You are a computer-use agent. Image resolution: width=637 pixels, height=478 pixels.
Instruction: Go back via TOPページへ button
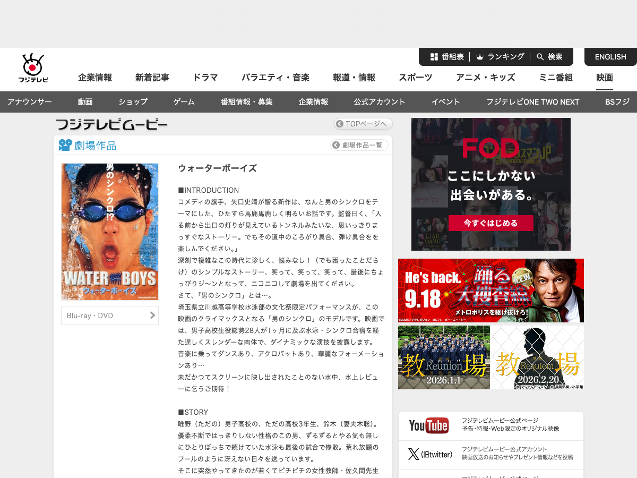click(363, 124)
